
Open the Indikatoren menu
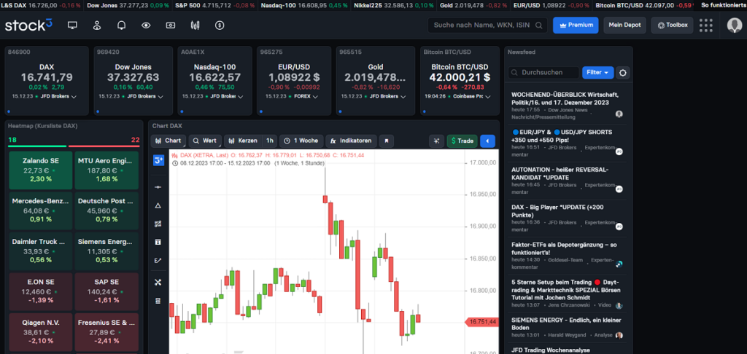point(351,141)
